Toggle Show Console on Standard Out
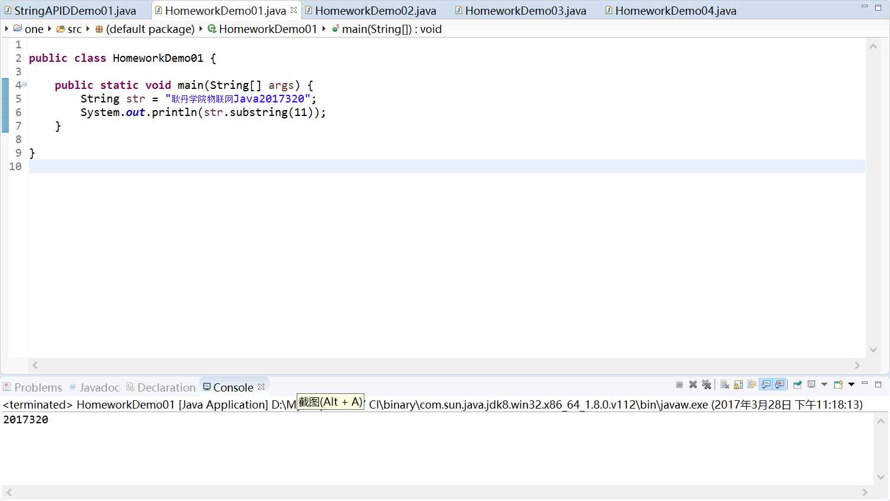 click(x=766, y=385)
